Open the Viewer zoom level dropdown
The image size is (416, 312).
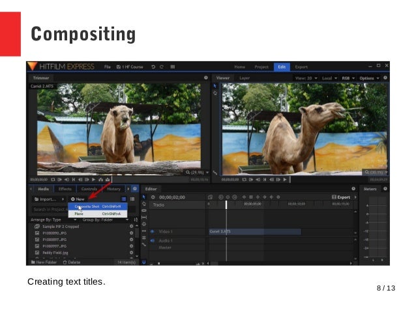(376, 173)
